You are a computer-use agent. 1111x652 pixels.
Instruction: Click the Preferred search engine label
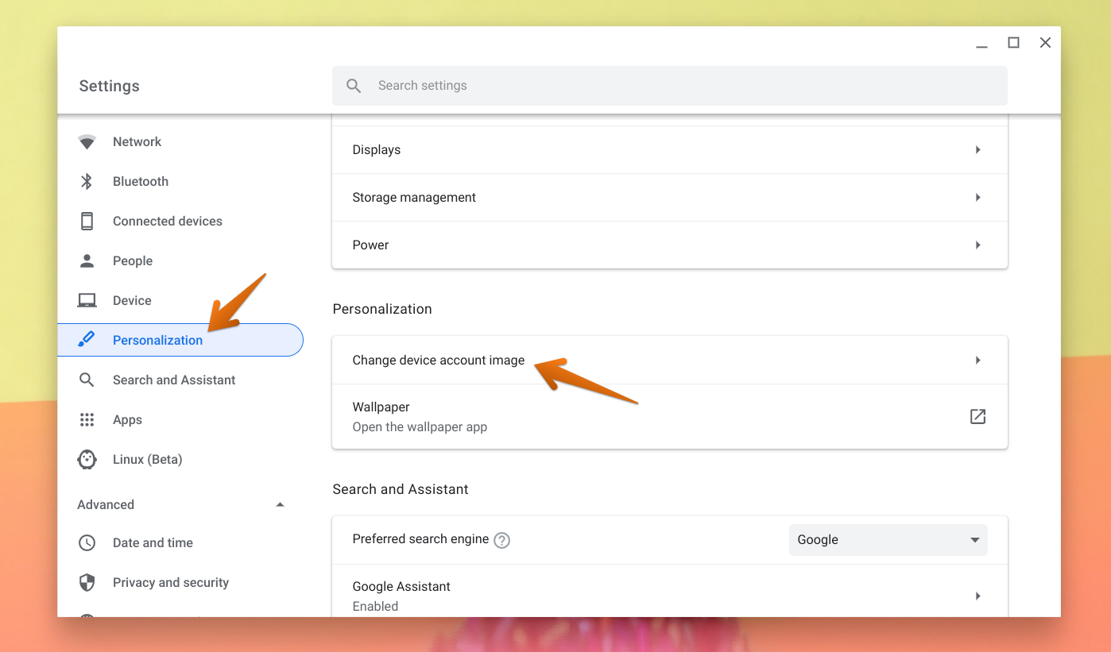click(420, 539)
